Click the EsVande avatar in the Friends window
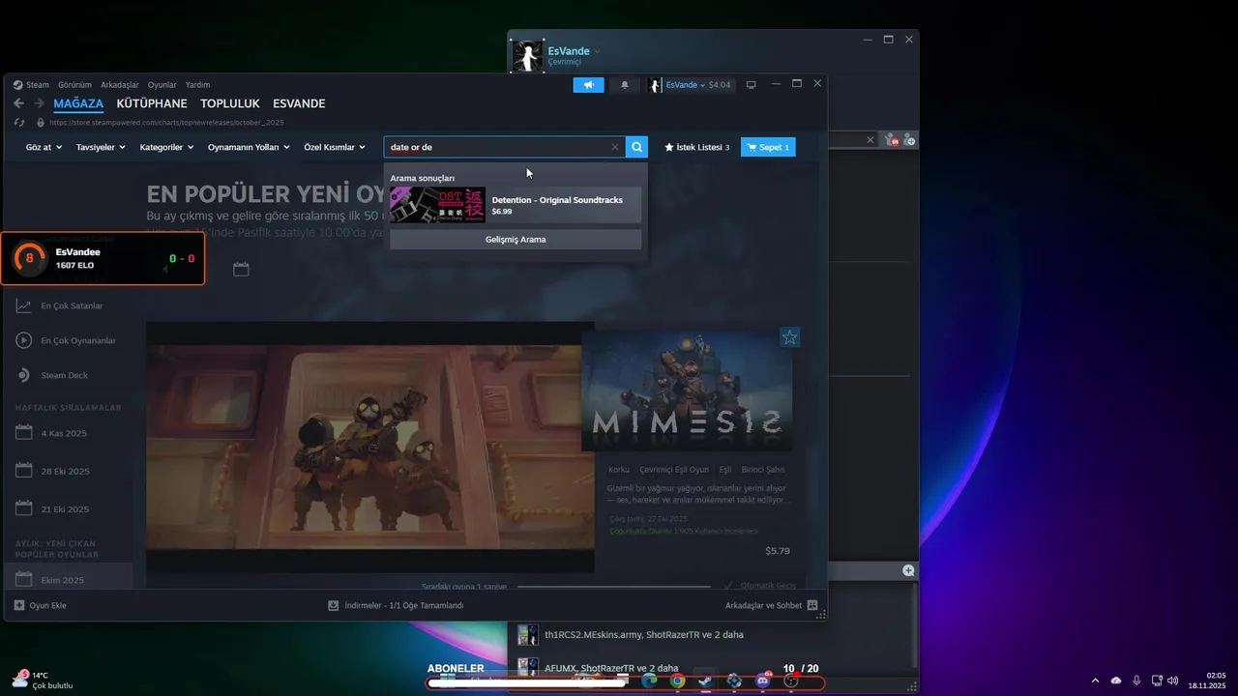1238x696 pixels. (527, 56)
